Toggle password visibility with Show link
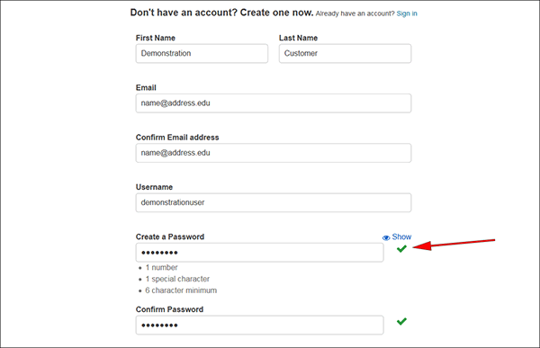Image resolution: width=540 pixels, height=348 pixels. pyautogui.click(x=401, y=236)
